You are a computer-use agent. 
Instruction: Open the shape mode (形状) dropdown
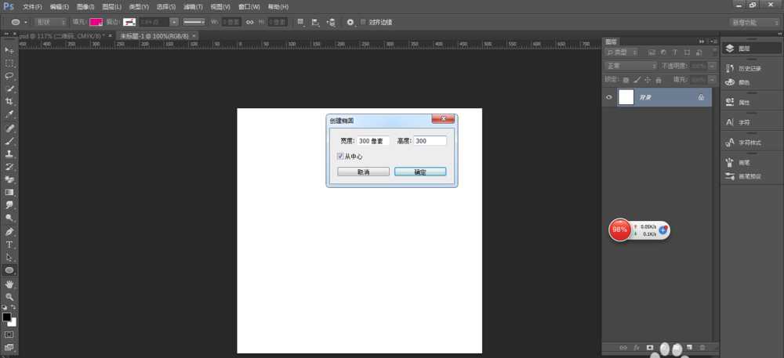pos(52,22)
